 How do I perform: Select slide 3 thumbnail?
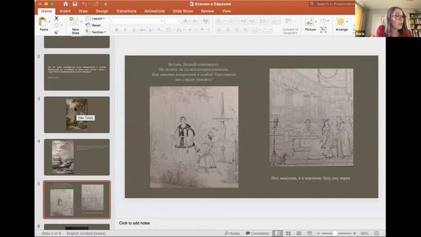click(x=77, y=115)
